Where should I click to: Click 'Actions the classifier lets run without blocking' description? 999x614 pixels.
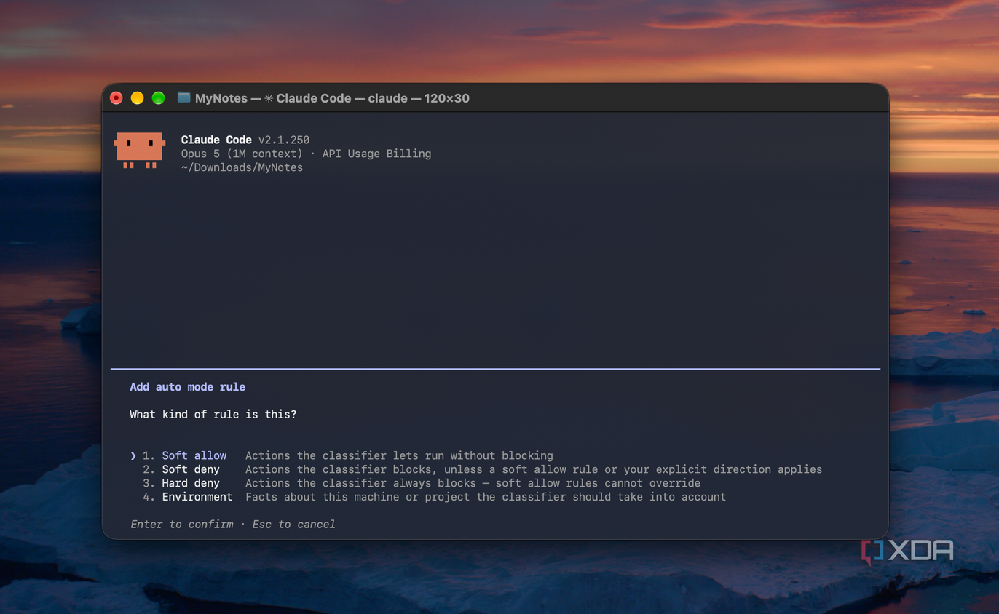pyautogui.click(x=399, y=456)
